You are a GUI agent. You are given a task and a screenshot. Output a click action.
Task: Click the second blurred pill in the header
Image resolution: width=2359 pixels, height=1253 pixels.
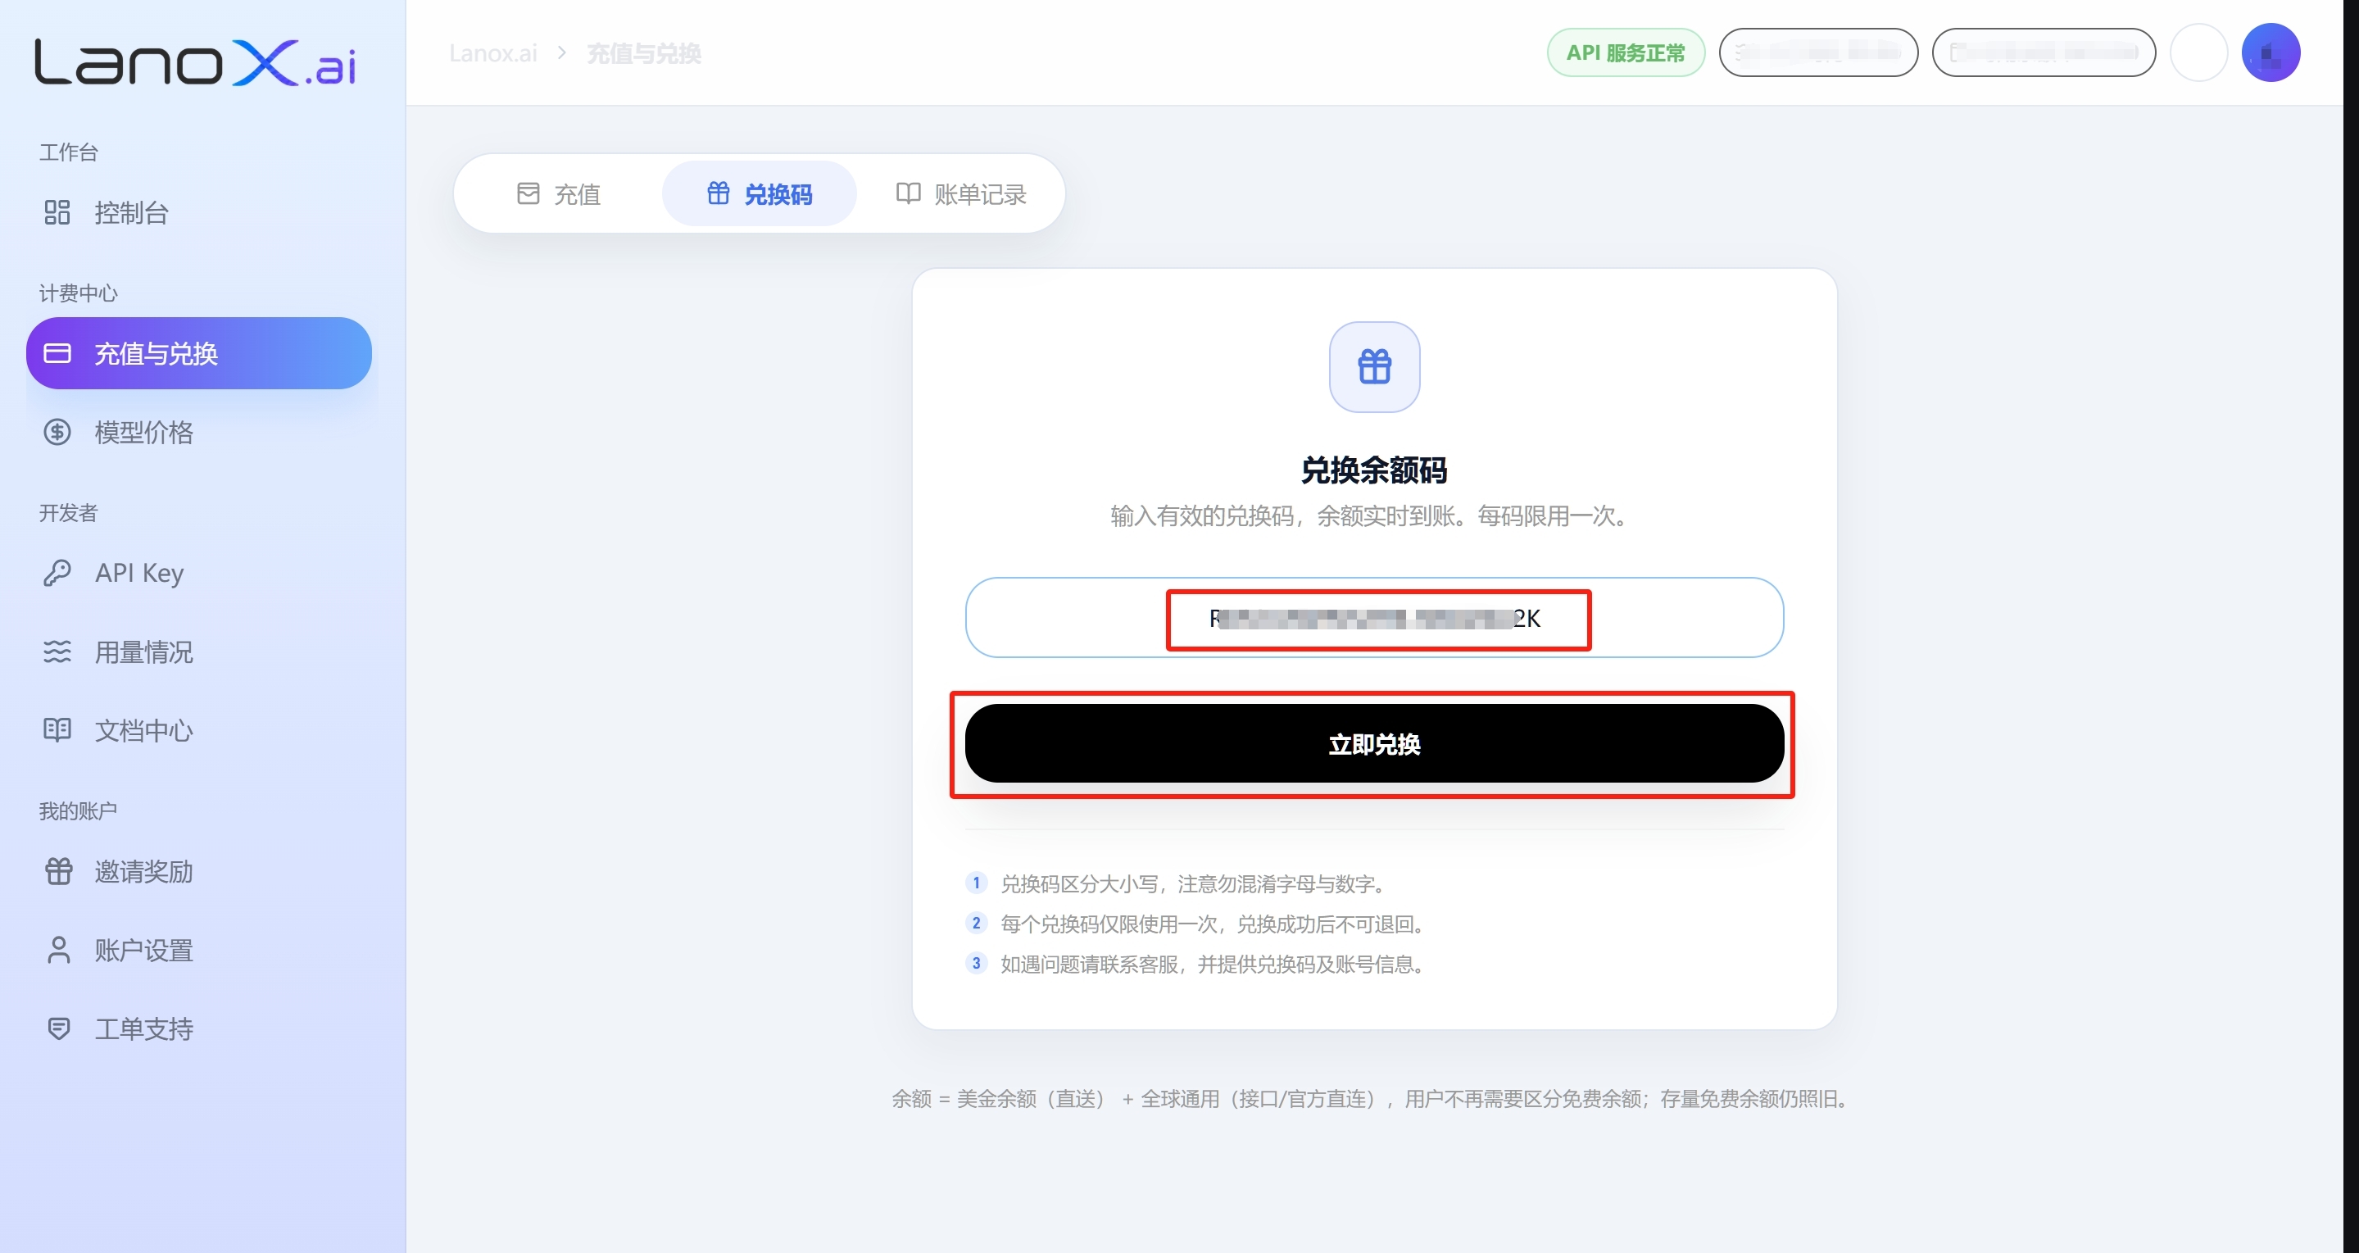point(2043,52)
